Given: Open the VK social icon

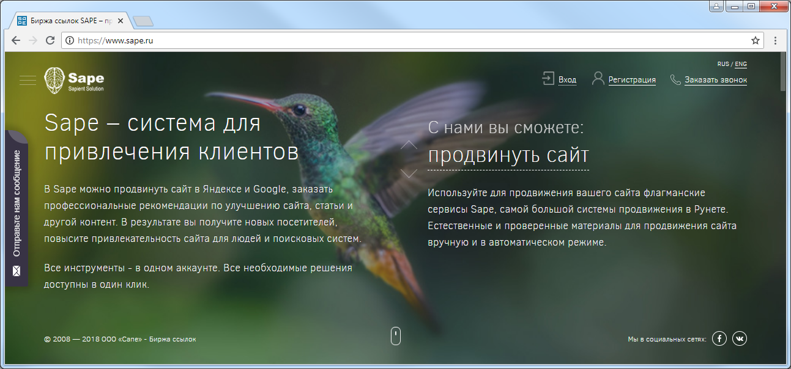Looking at the screenshot, I should click(x=740, y=338).
